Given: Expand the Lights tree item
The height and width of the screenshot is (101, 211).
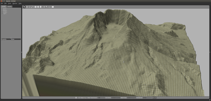Looking at the screenshot, I should [x=2, y=14].
